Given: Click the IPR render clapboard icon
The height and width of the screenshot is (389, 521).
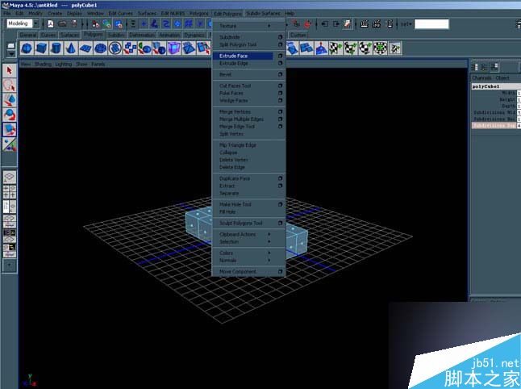Looking at the screenshot, I should coord(377,24).
